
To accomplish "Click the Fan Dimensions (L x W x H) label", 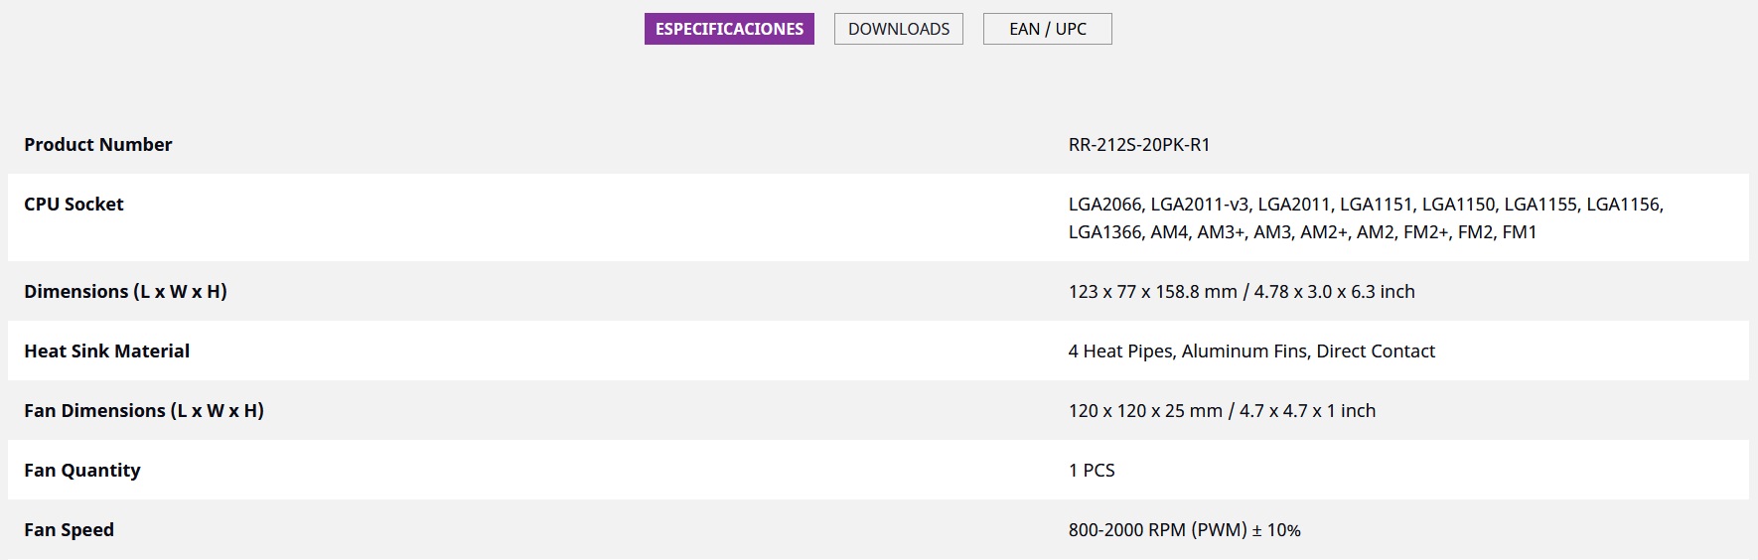I will 144,411.
